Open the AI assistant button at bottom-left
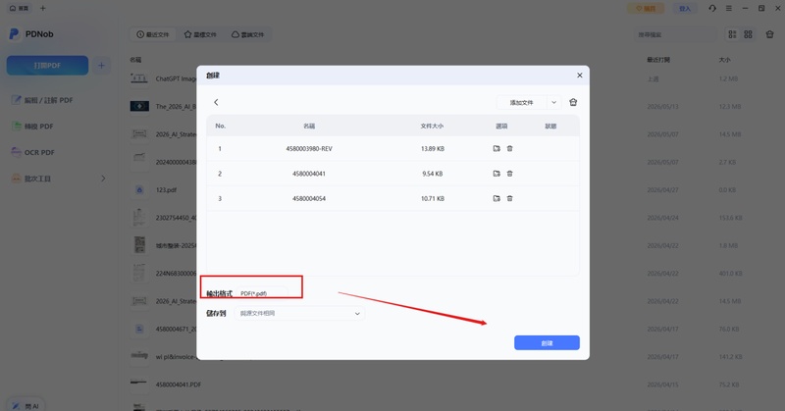 [x=26, y=406]
